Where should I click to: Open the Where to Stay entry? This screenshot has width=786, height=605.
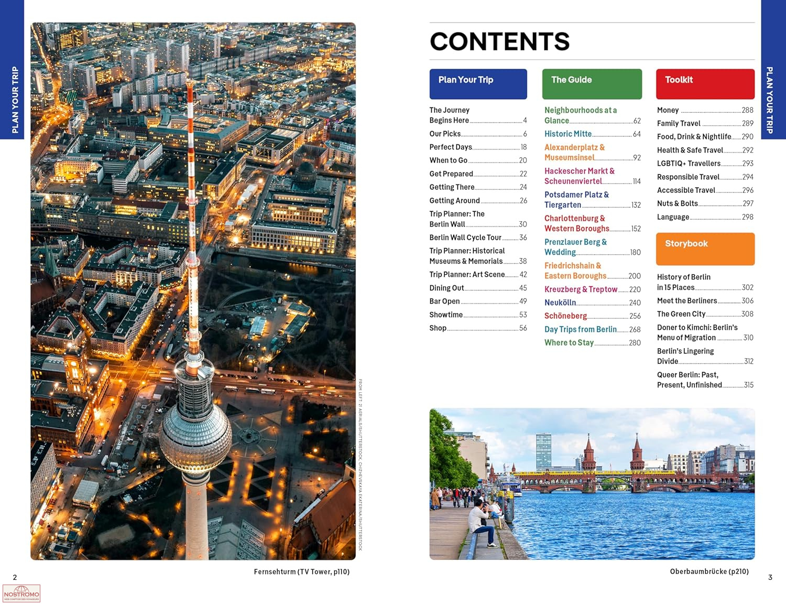click(x=569, y=343)
